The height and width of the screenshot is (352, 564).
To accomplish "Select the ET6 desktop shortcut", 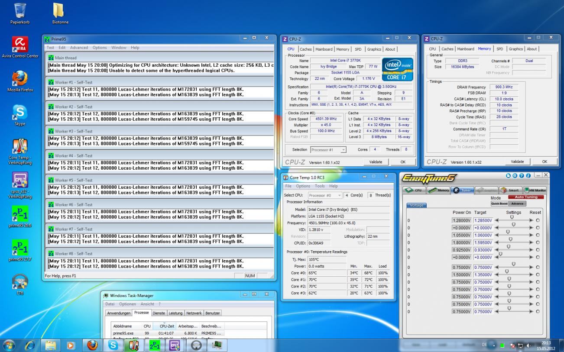I will 20,284.
